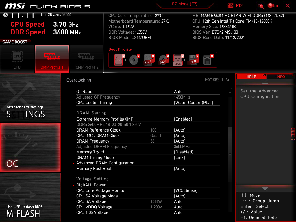The image size is (296, 222).
Task: Select the optical disc boot priority device
Action: pos(134,60)
